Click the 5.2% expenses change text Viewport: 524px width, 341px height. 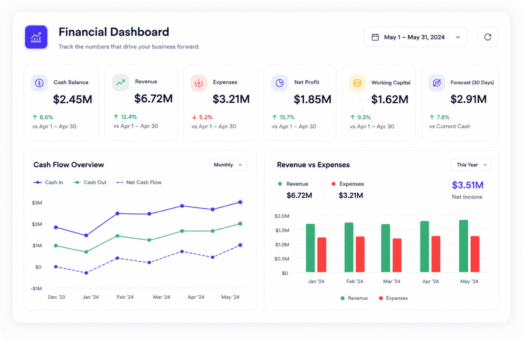(x=206, y=117)
